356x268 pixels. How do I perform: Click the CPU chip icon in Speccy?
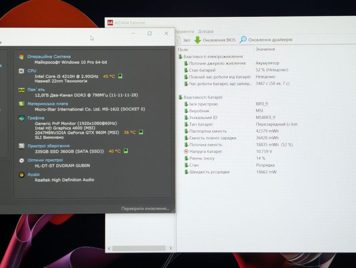click(21, 71)
